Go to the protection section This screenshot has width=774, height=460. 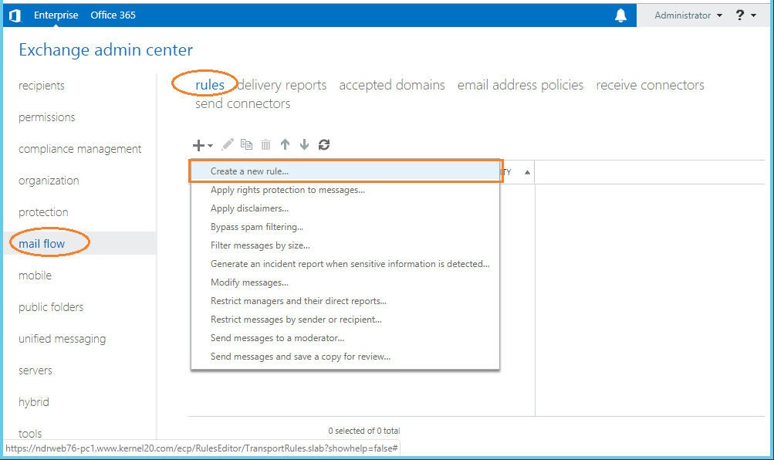(43, 212)
